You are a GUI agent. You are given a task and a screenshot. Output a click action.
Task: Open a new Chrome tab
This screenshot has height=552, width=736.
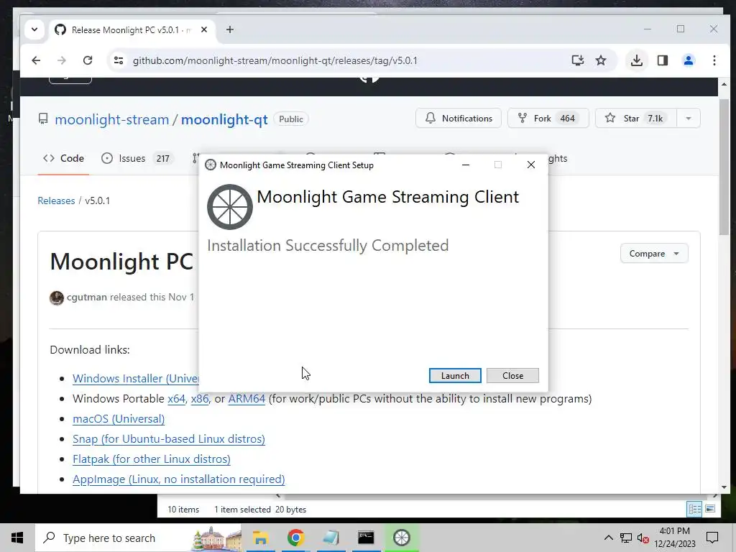[x=229, y=29]
